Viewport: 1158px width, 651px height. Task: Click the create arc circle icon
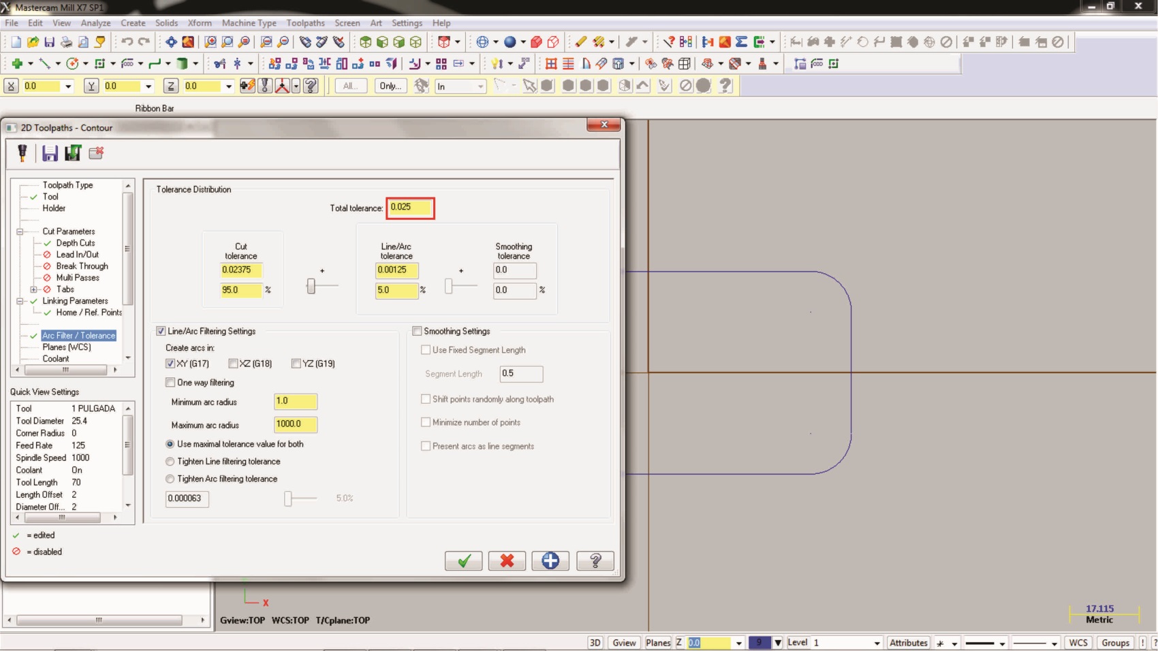point(72,63)
